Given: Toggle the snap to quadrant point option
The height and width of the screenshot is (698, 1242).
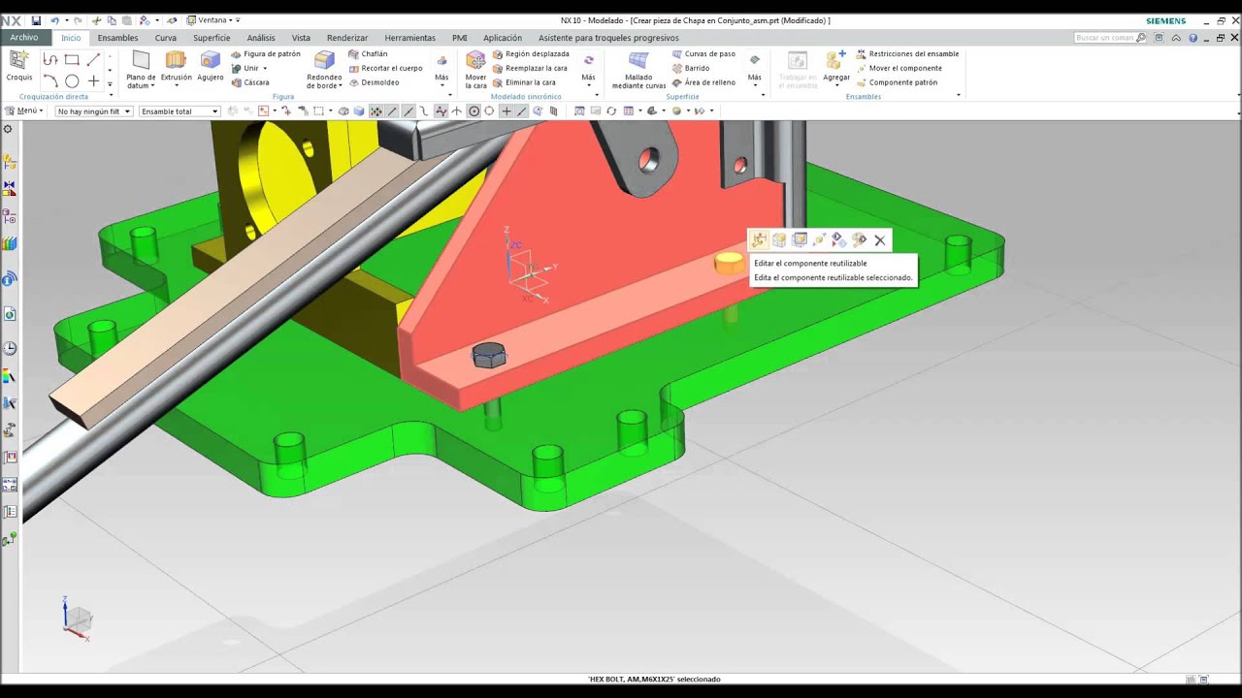Looking at the screenshot, I should pos(489,111).
